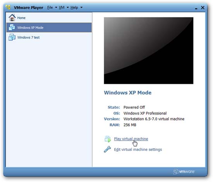213x182 pixels.
Task: Minimize the VMware Player window
Action: coord(196,8)
